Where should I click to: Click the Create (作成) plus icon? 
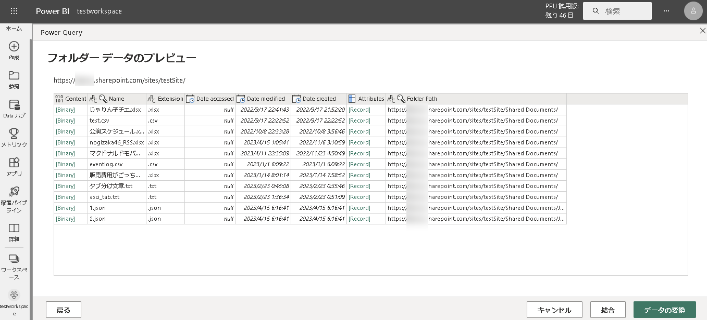click(14, 47)
